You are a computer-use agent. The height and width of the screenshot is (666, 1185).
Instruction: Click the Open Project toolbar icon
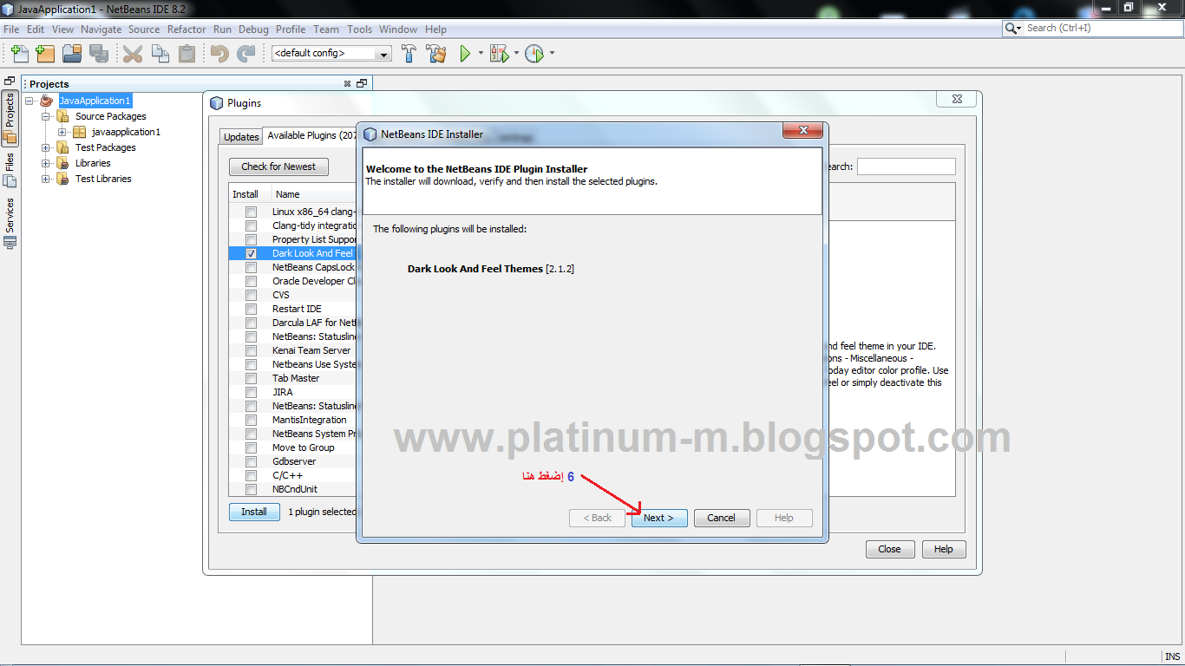(72, 53)
